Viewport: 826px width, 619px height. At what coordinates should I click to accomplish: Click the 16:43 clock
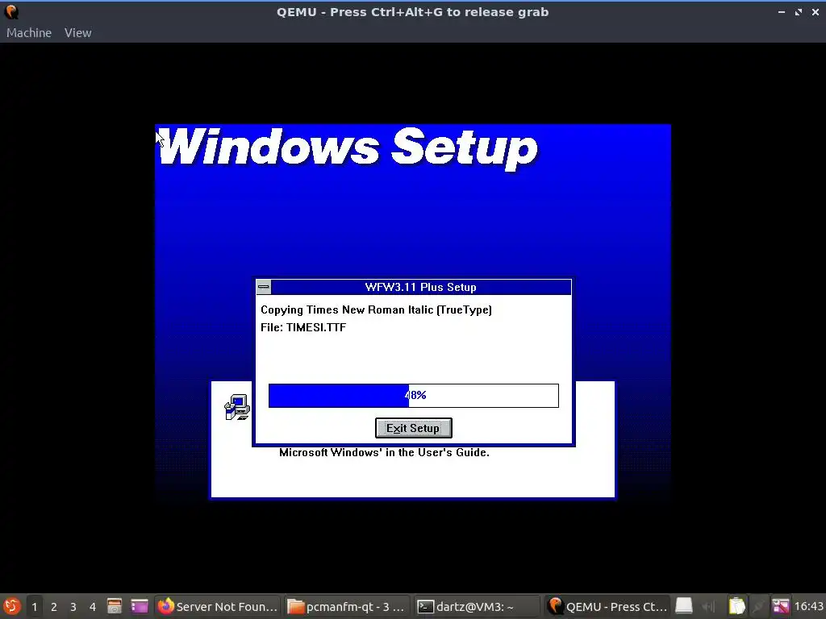(x=808, y=606)
